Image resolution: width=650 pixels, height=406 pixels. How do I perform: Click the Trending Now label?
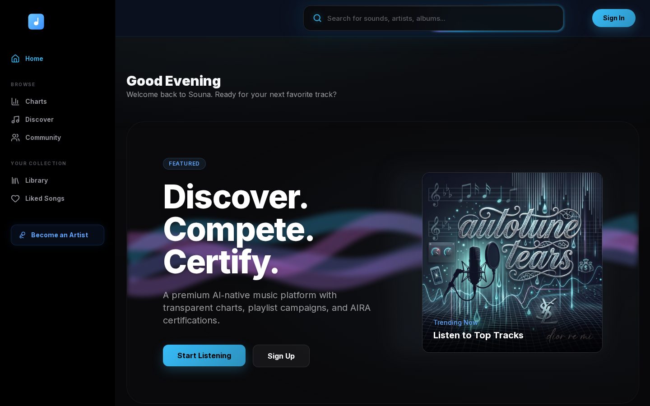click(x=455, y=322)
